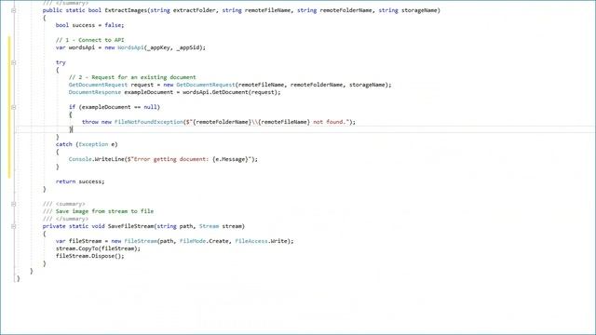The height and width of the screenshot is (335, 596).
Task: Click the '// 1 - Connect to API' comment
Action: click(89, 40)
